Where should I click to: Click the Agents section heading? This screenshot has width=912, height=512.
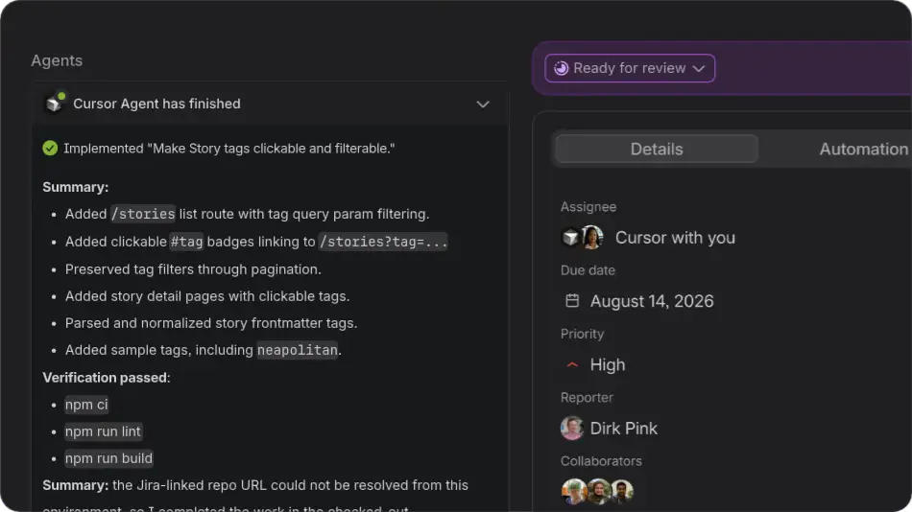[x=57, y=60]
